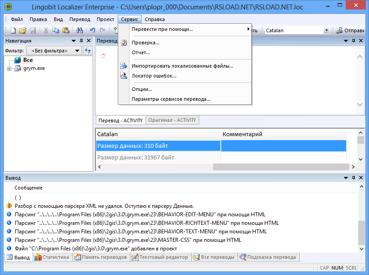Click the Save diskette toolbar icon
The width and height of the screenshot is (369, 275).
tap(33, 30)
